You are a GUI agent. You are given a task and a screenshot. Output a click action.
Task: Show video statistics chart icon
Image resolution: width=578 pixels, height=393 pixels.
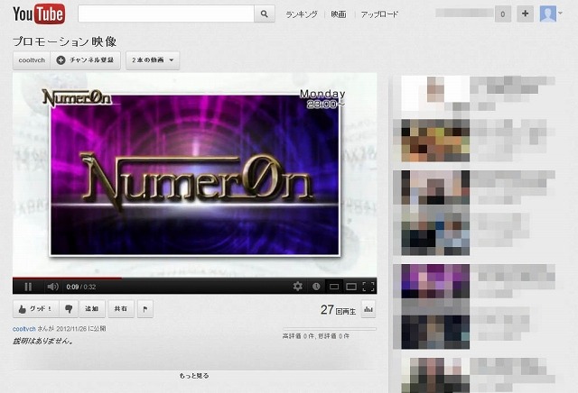point(368,309)
